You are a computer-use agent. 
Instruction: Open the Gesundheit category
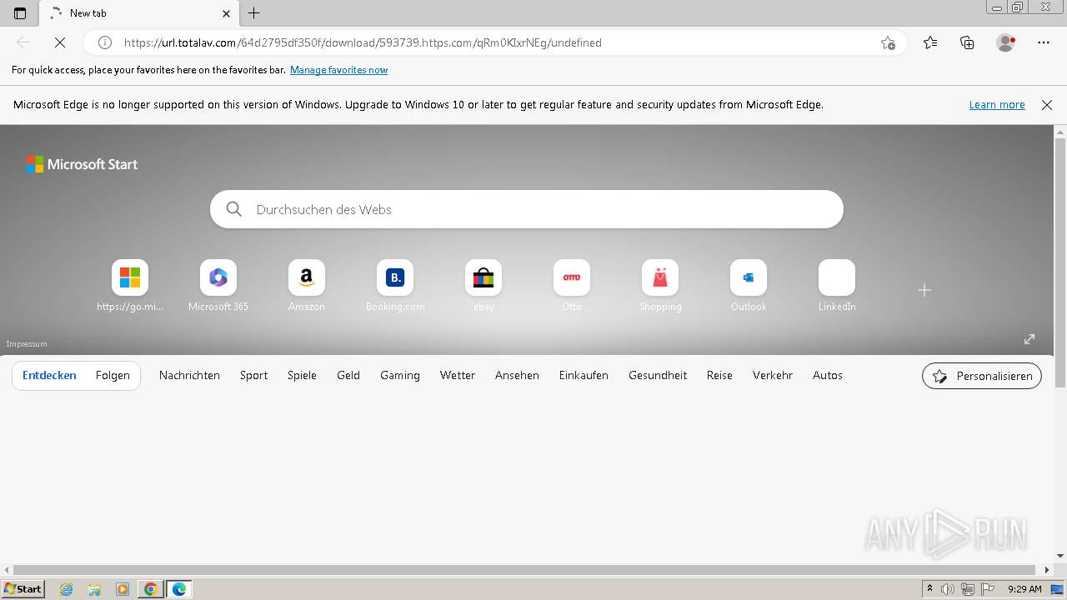click(658, 376)
